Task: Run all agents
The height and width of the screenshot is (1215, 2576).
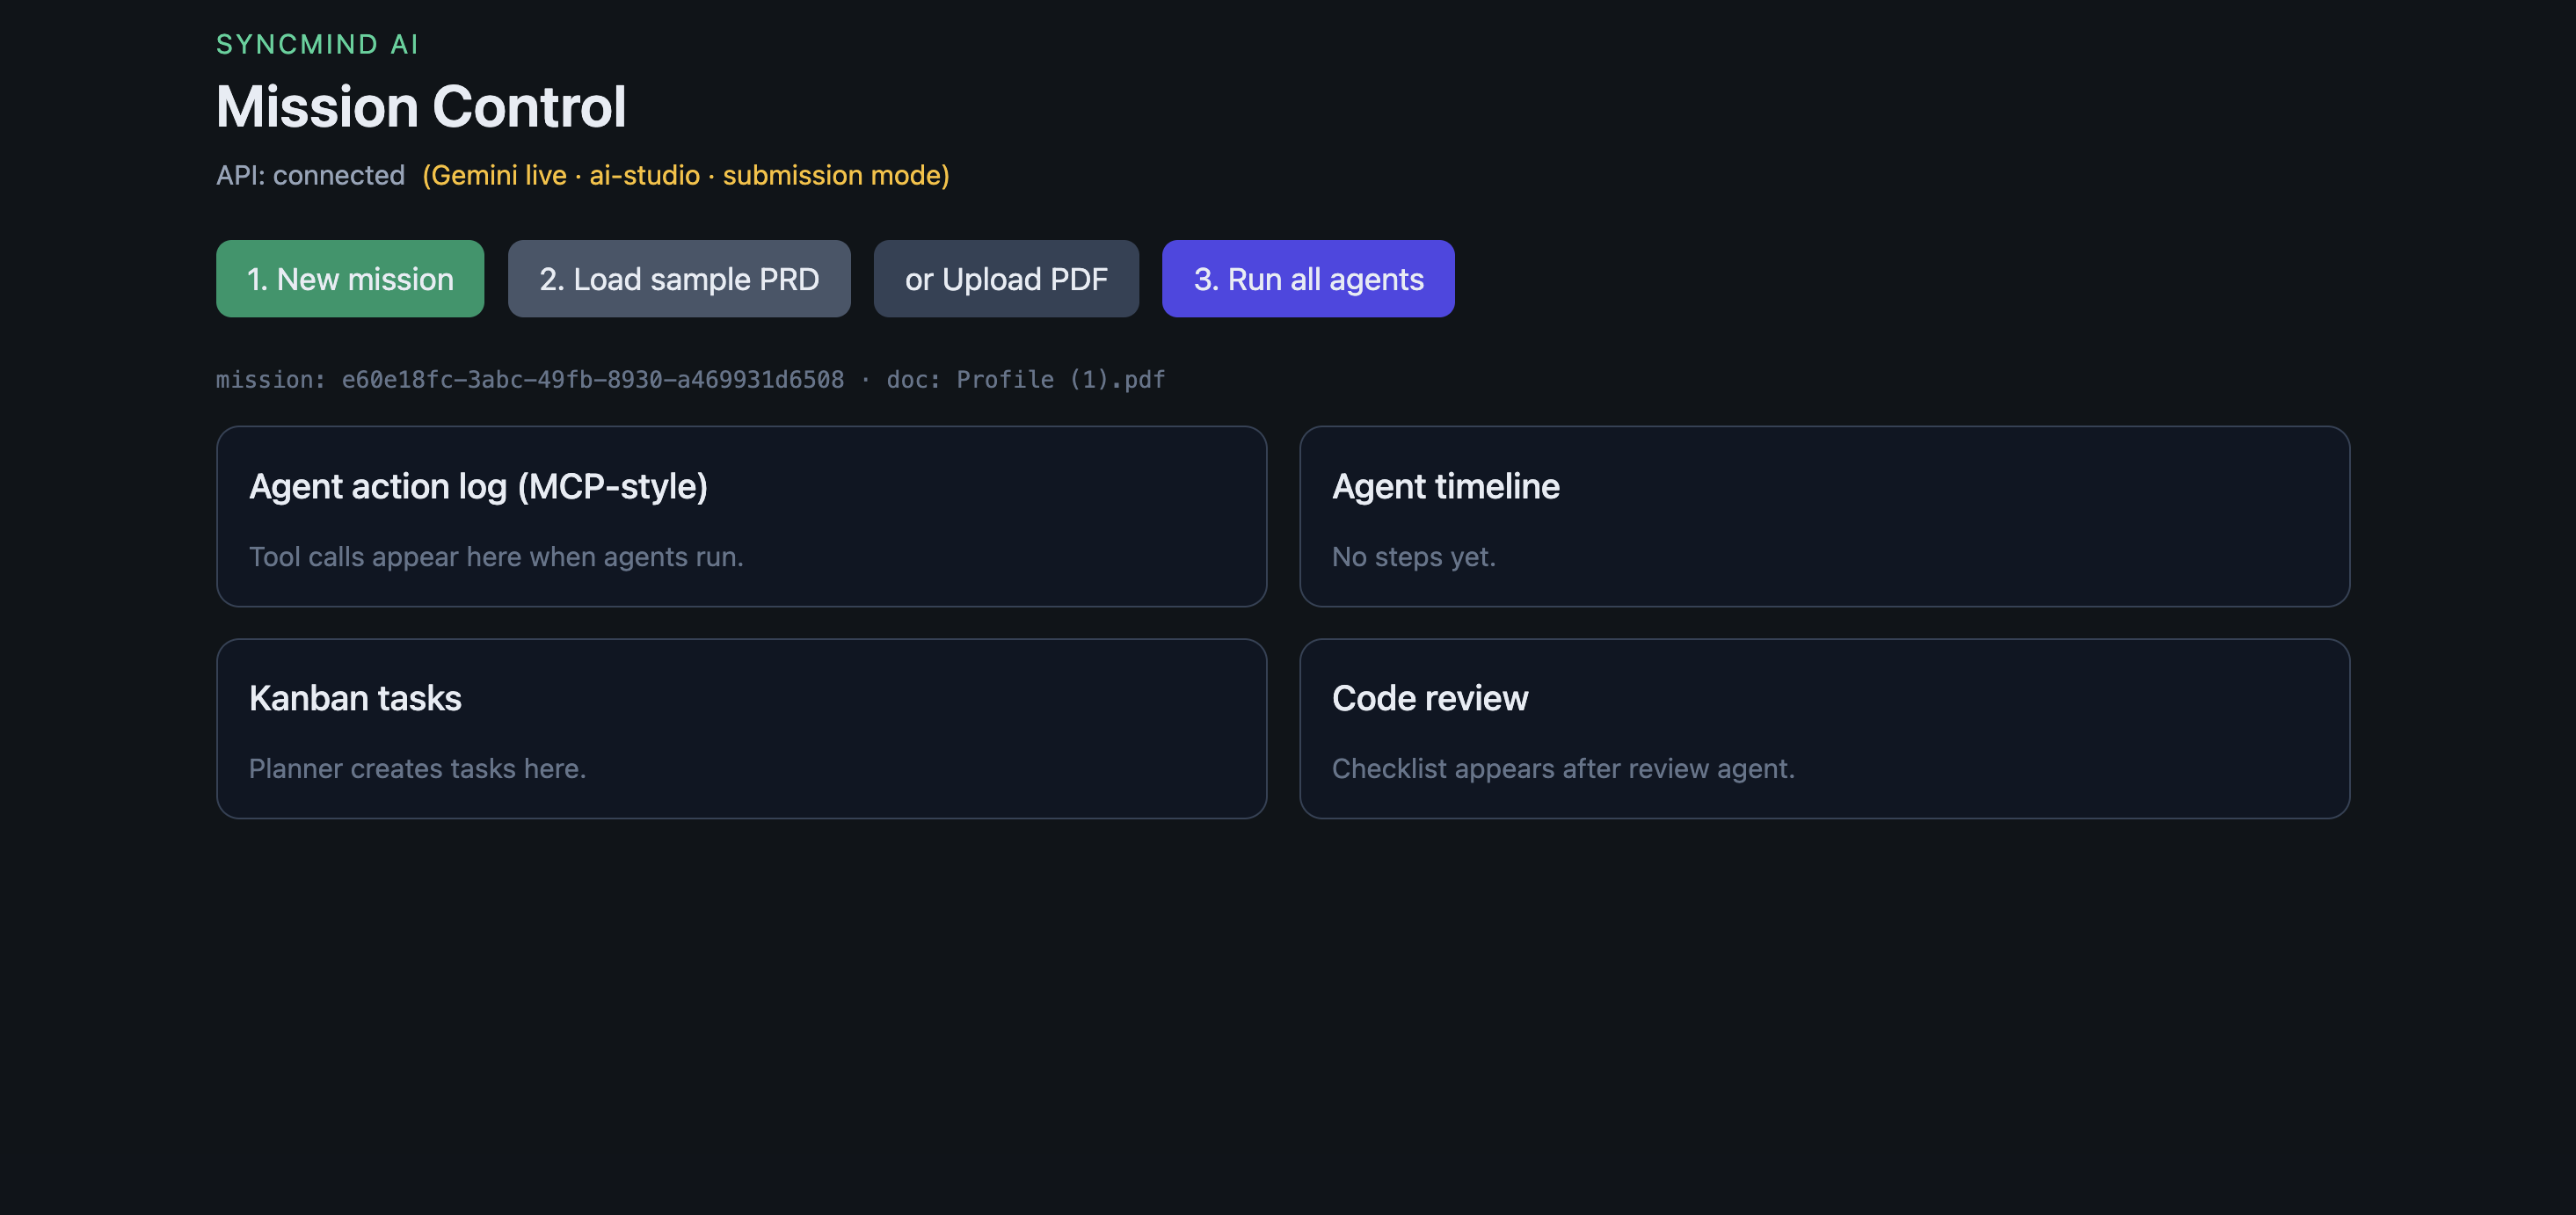Action: 1308,279
